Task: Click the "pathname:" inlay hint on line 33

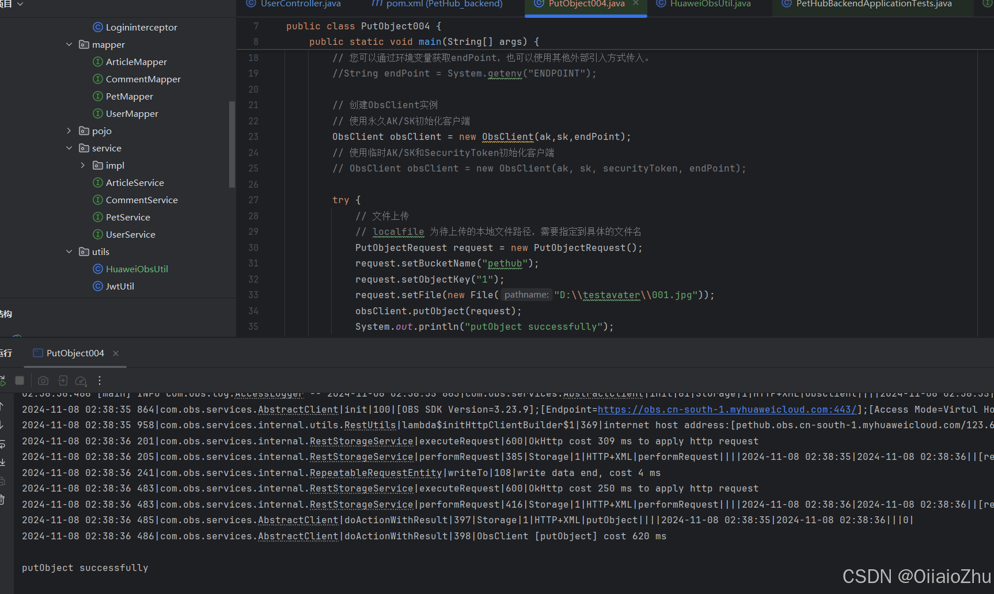Action: click(526, 295)
